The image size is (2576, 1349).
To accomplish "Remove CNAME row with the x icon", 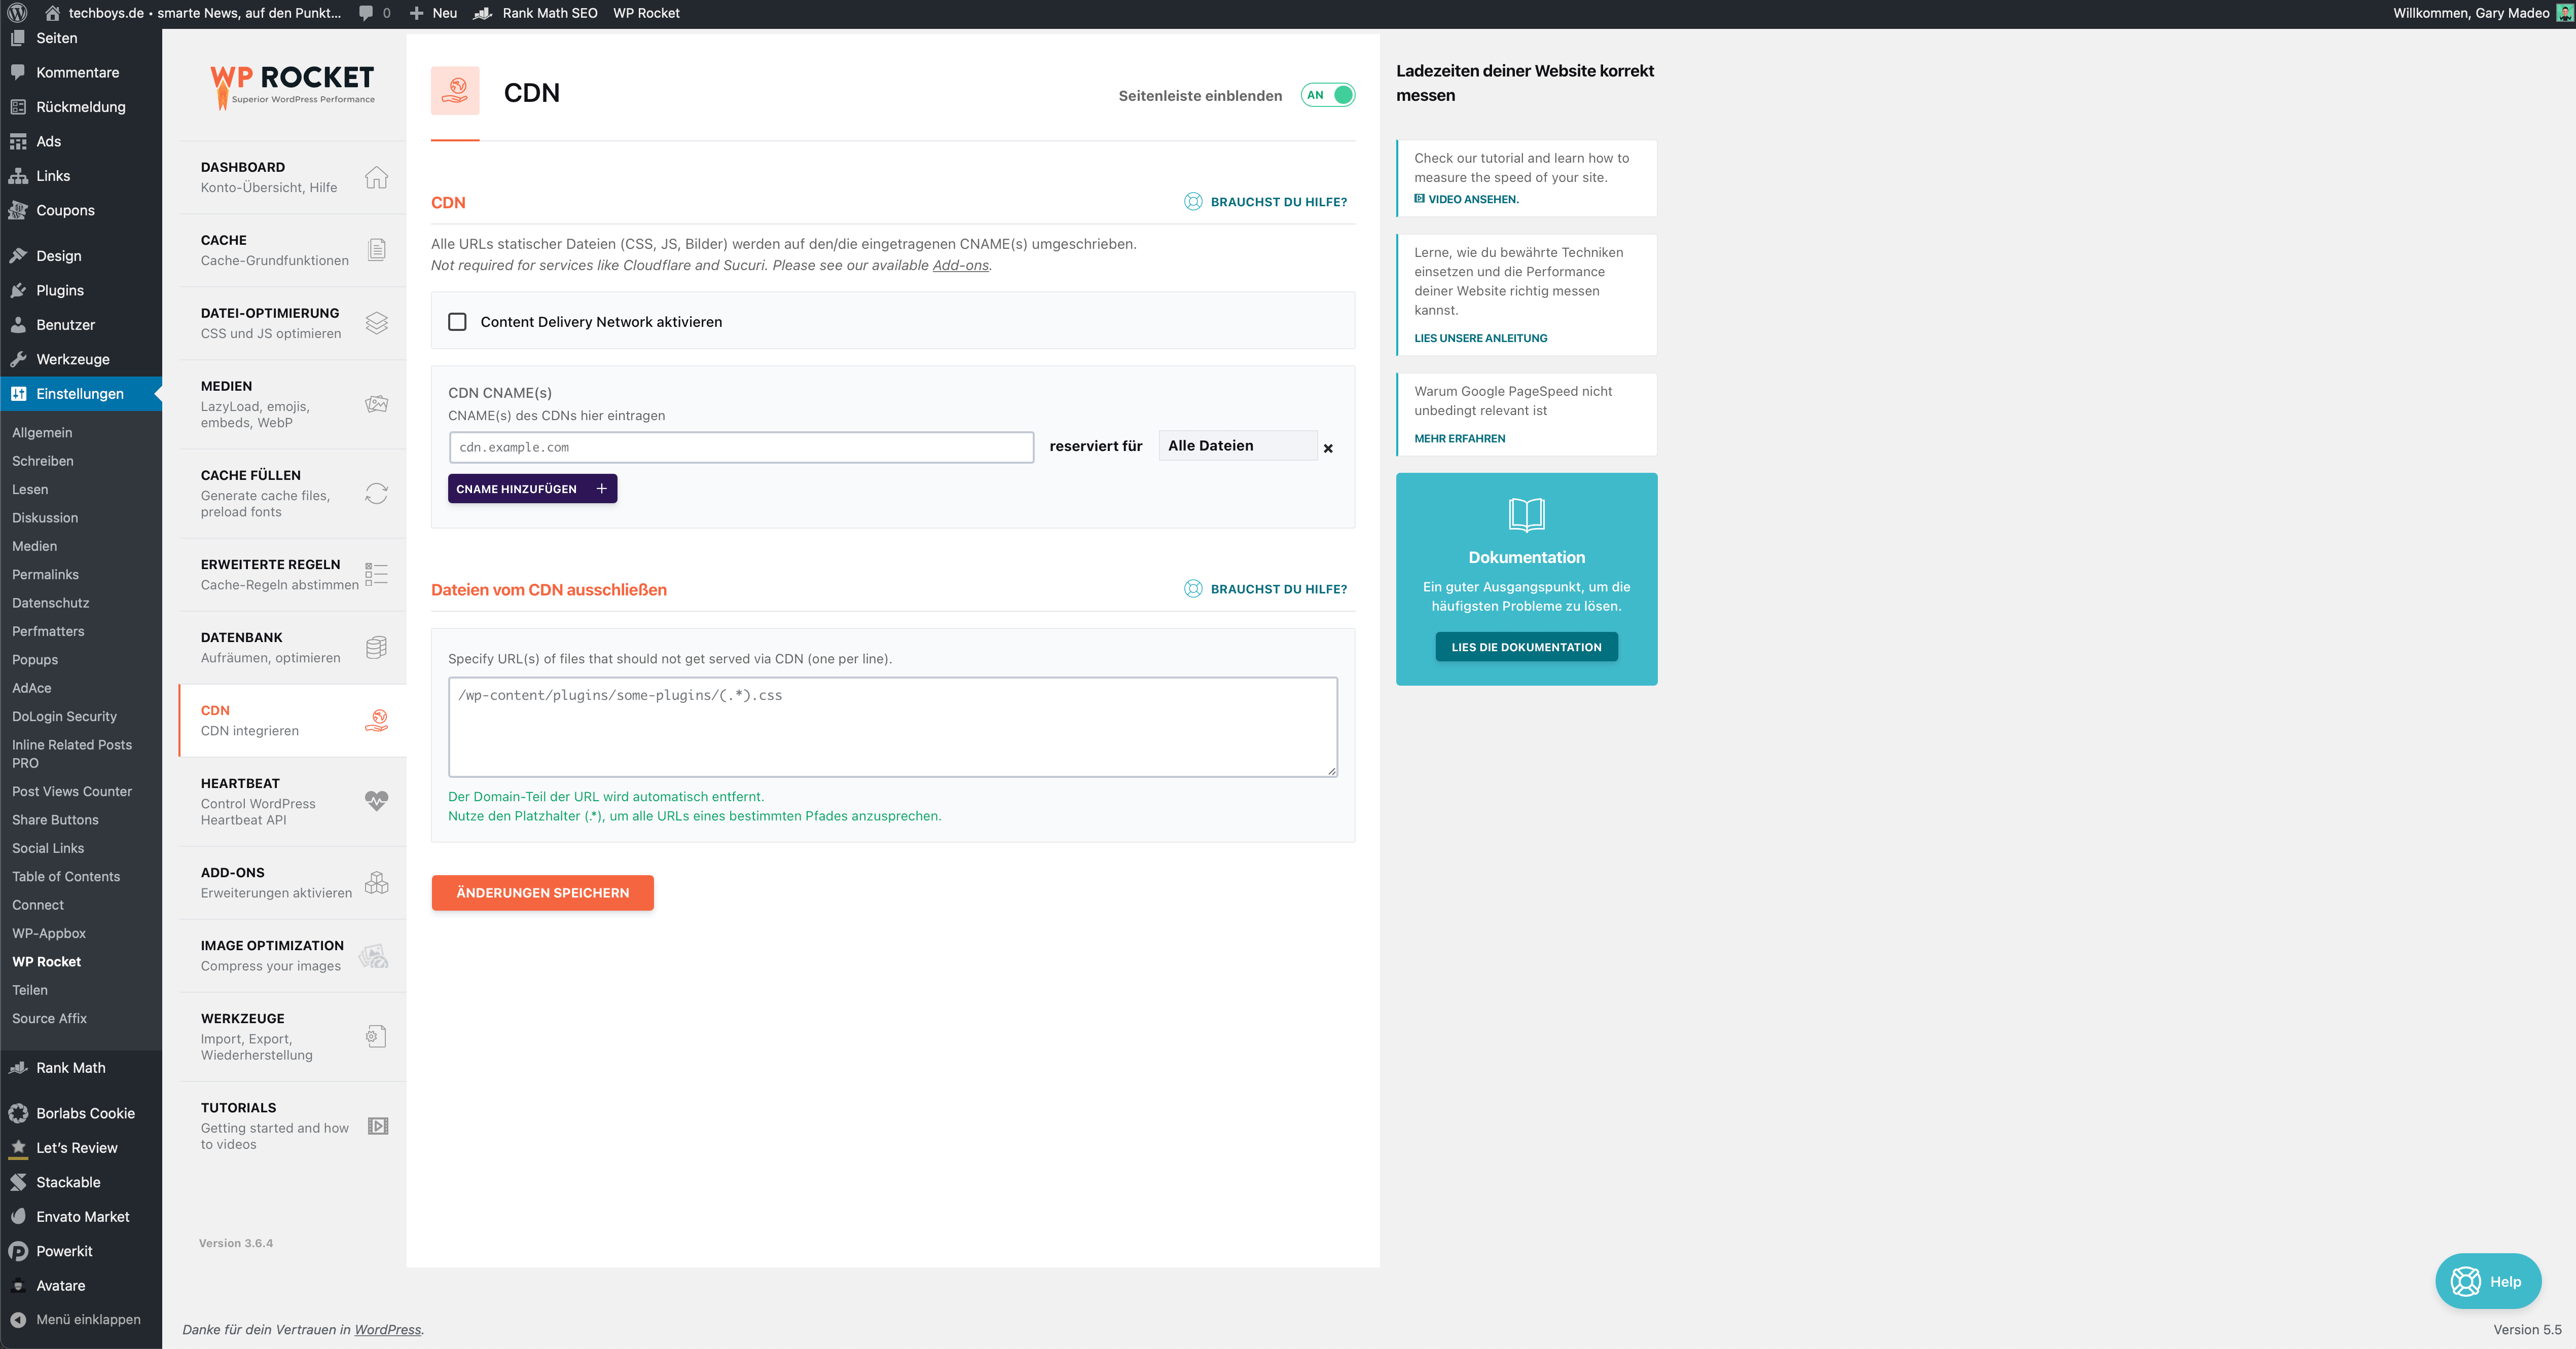I will pyautogui.click(x=1328, y=448).
